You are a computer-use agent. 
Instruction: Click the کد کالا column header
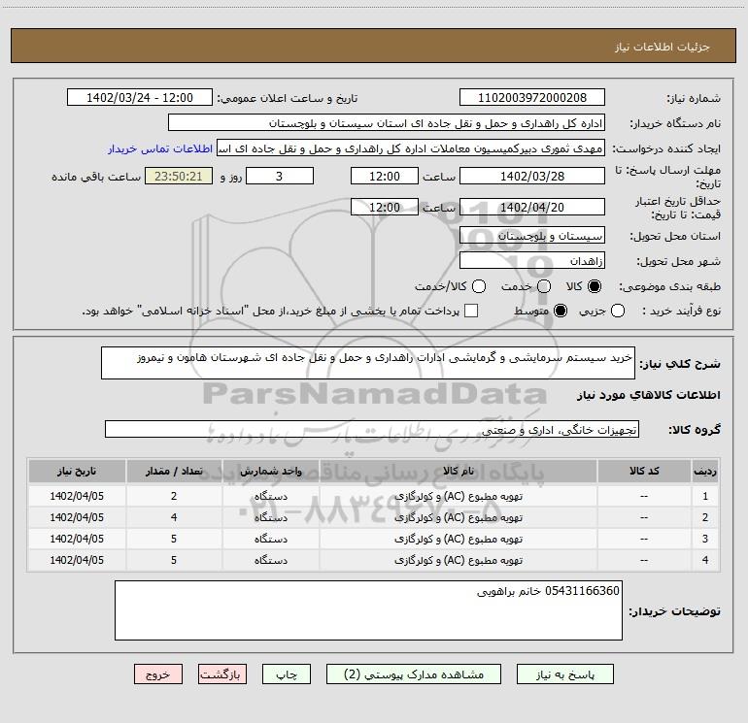coord(644,471)
